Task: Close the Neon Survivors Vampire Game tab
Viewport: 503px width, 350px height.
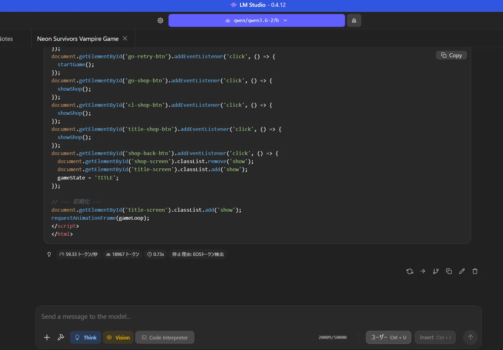Action: pos(125,38)
